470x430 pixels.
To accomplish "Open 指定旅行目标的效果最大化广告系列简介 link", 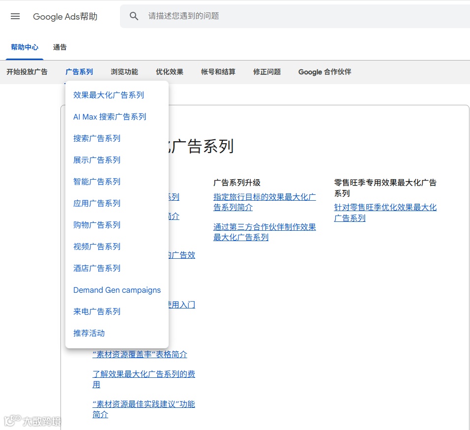I will coord(264,202).
